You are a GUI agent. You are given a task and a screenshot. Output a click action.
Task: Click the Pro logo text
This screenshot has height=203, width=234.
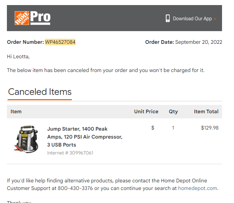tap(40, 18)
